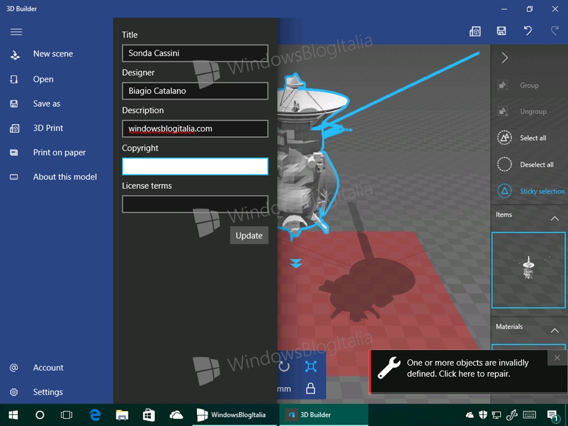Click the repair notification message

[467, 368]
